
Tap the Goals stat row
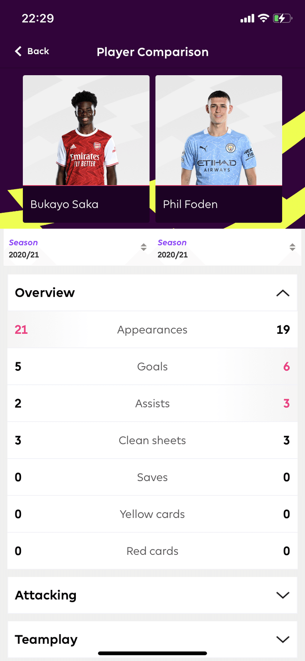152,367
